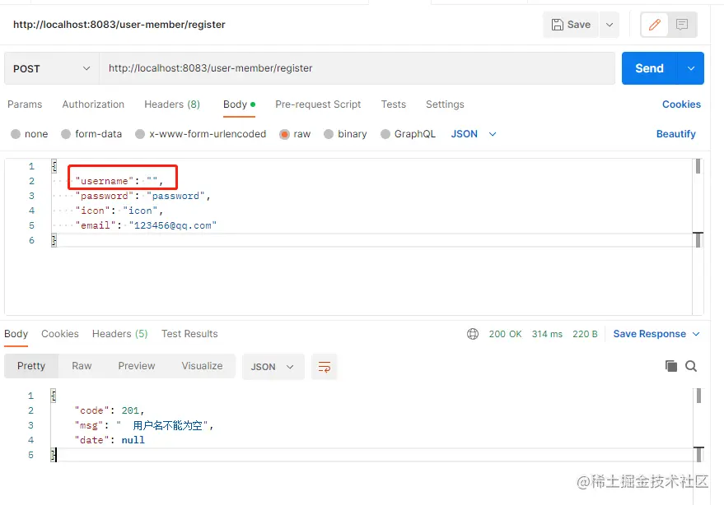Open the response JSON format dropdown
Screen dimensions: 724x505
coord(273,367)
